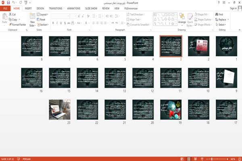This screenshot has width=242, height=161.
Task: Switch to the INSERT tab
Action: coord(28,8)
